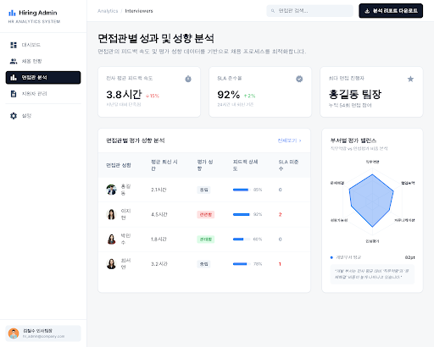Viewport: 434px width, 347px height.
Task: Click the stopwatch icon on feedback speed card
Action: 188,79
